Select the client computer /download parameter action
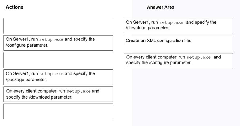Screen dimensions: 240x126 coord(58,94)
